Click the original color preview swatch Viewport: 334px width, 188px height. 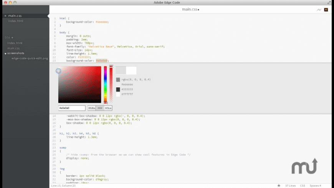click(131, 70)
